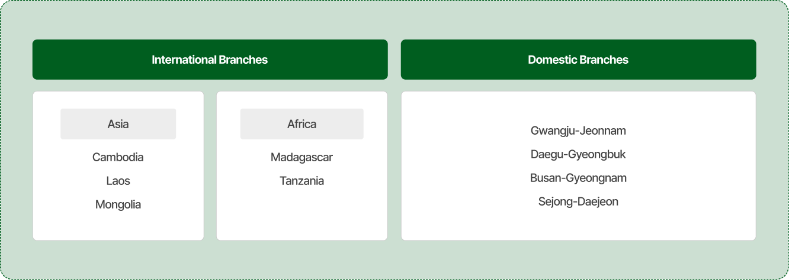The image size is (789, 280).
Task: Open the Tanzania branch
Action: coord(302,181)
